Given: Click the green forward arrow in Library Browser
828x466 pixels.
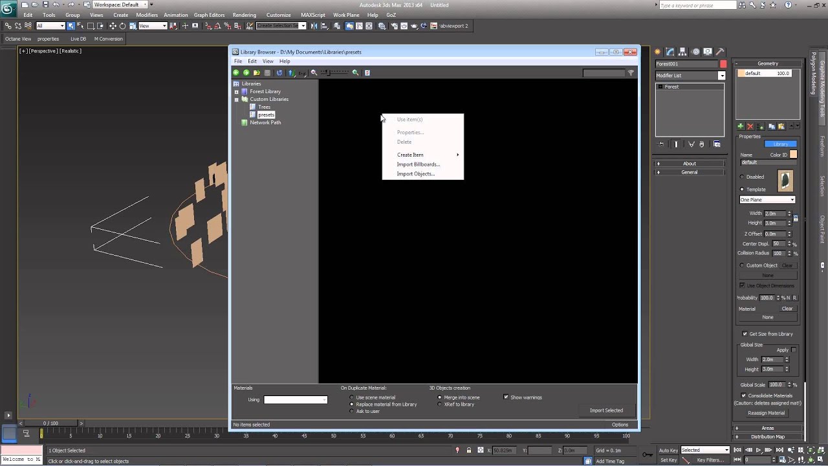Looking at the screenshot, I should click(x=246, y=72).
